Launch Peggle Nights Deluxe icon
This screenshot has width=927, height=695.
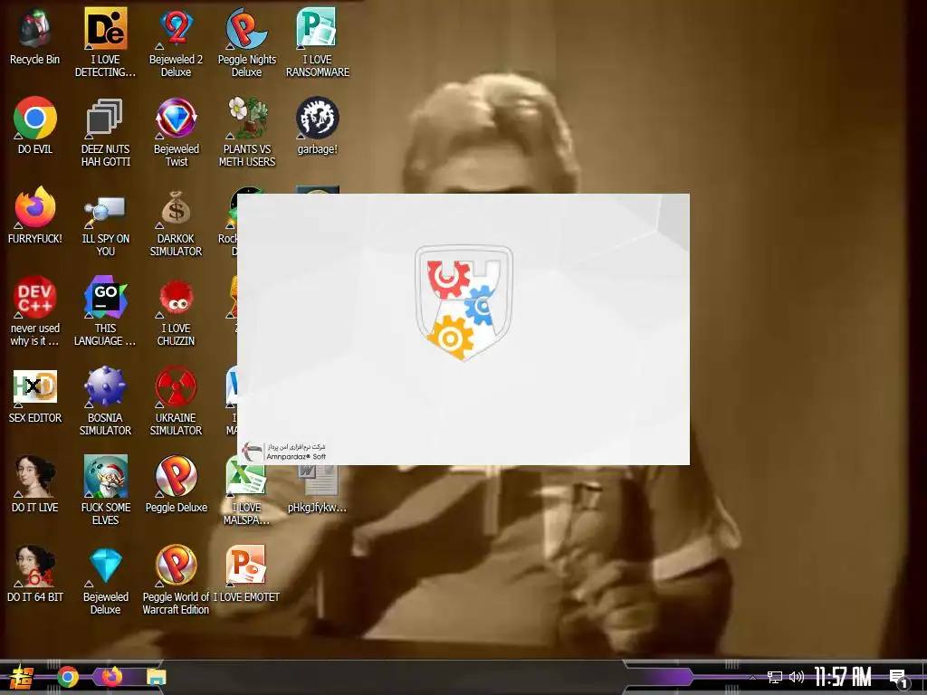coord(246,28)
